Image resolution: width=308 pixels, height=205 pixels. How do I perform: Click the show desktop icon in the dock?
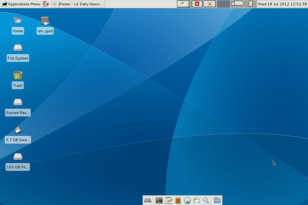[148, 201]
